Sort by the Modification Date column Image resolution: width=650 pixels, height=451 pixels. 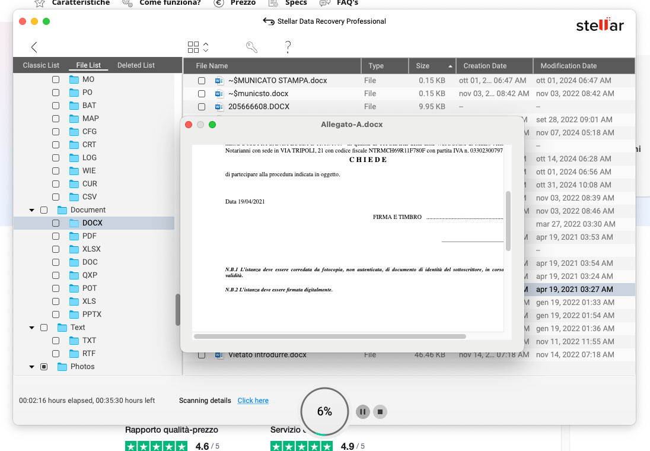pyautogui.click(x=584, y=65)
